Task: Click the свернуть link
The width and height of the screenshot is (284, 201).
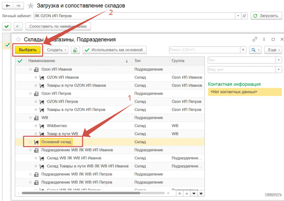Action: click(273, 194)
